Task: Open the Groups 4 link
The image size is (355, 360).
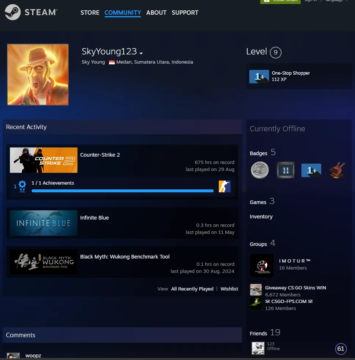Action: coord(262,243)
